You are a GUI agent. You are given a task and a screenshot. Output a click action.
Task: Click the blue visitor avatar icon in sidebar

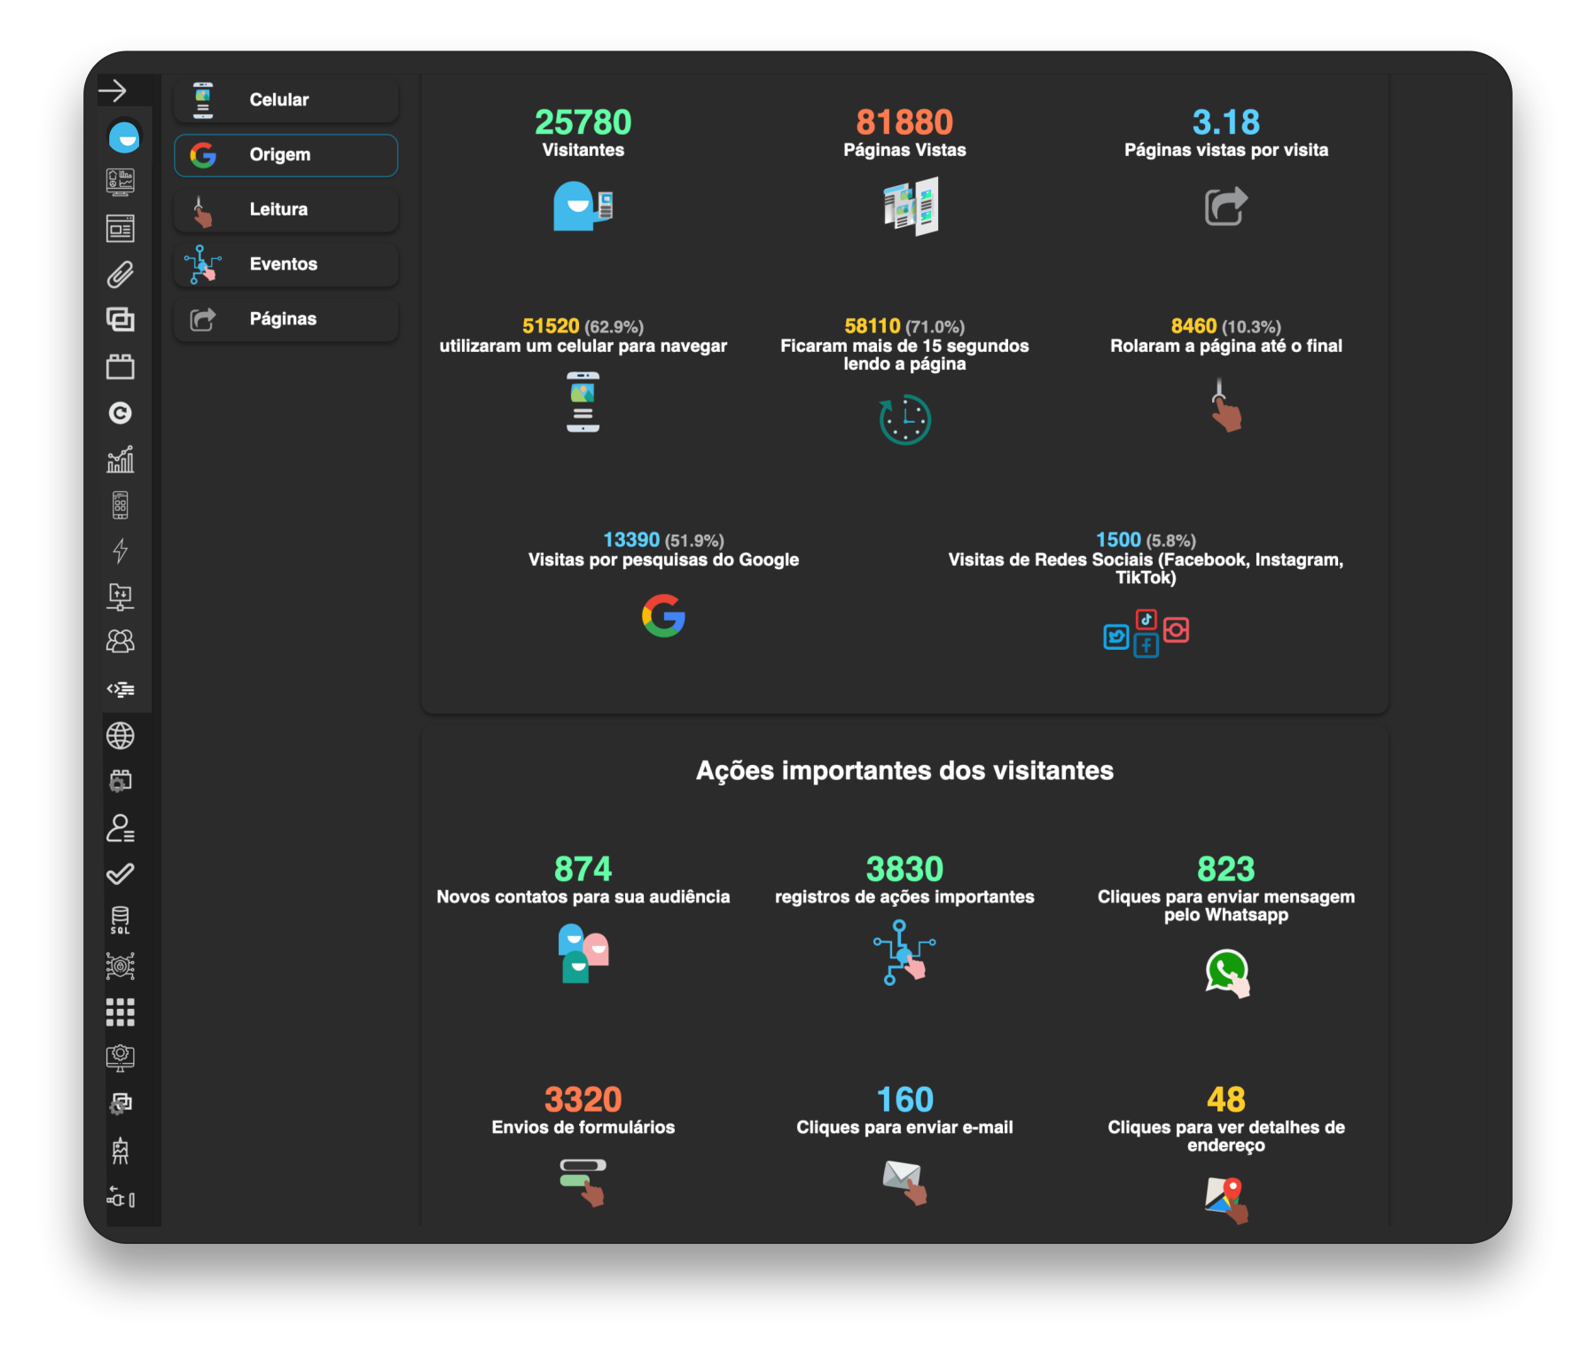pos(124,137)
